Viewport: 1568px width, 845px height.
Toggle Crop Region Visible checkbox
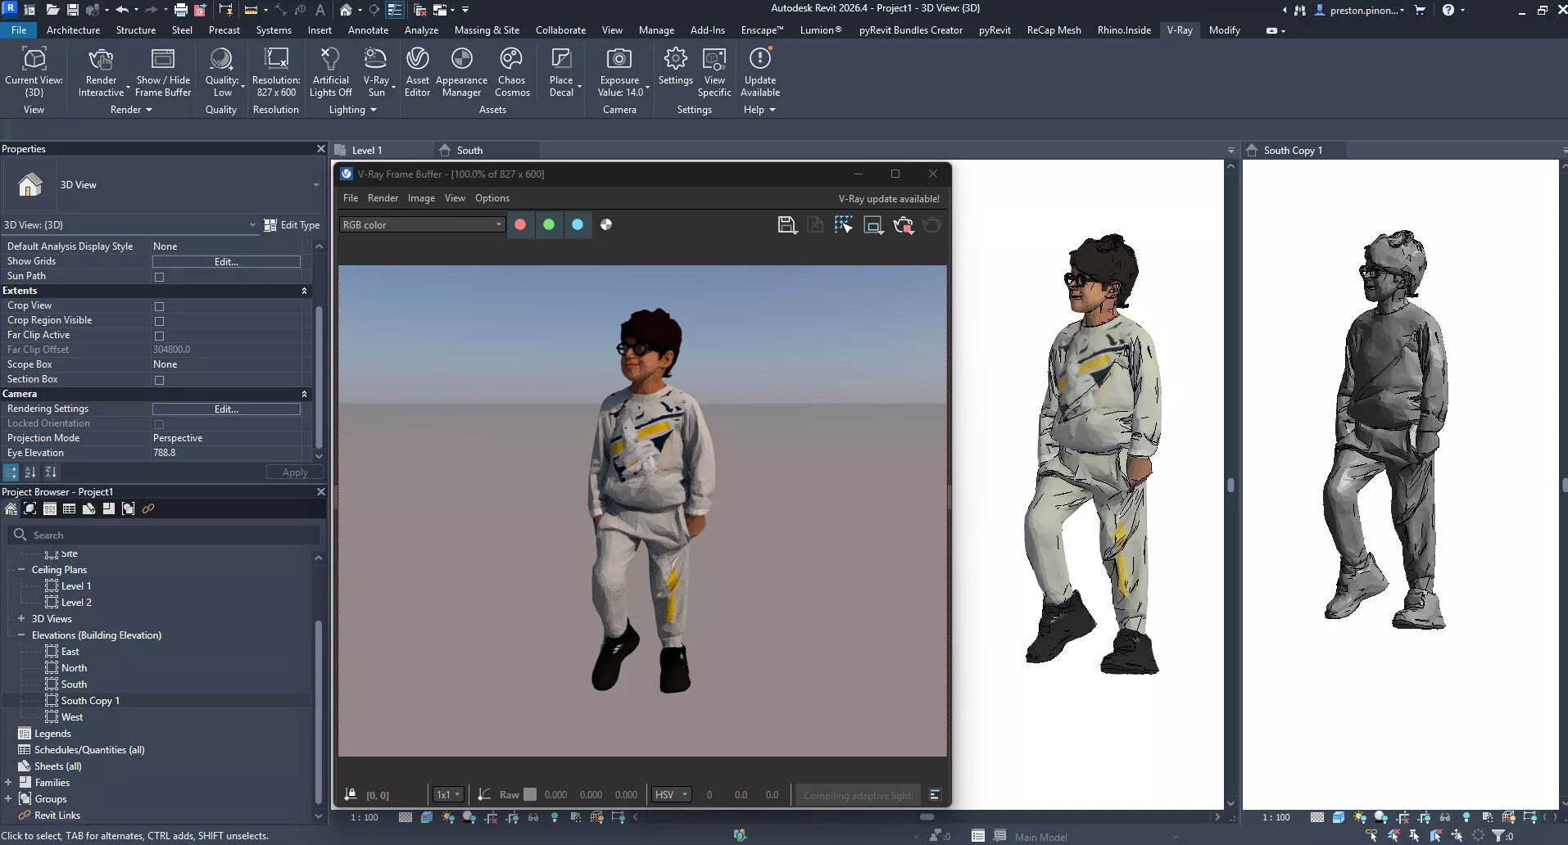coord(159,321)
